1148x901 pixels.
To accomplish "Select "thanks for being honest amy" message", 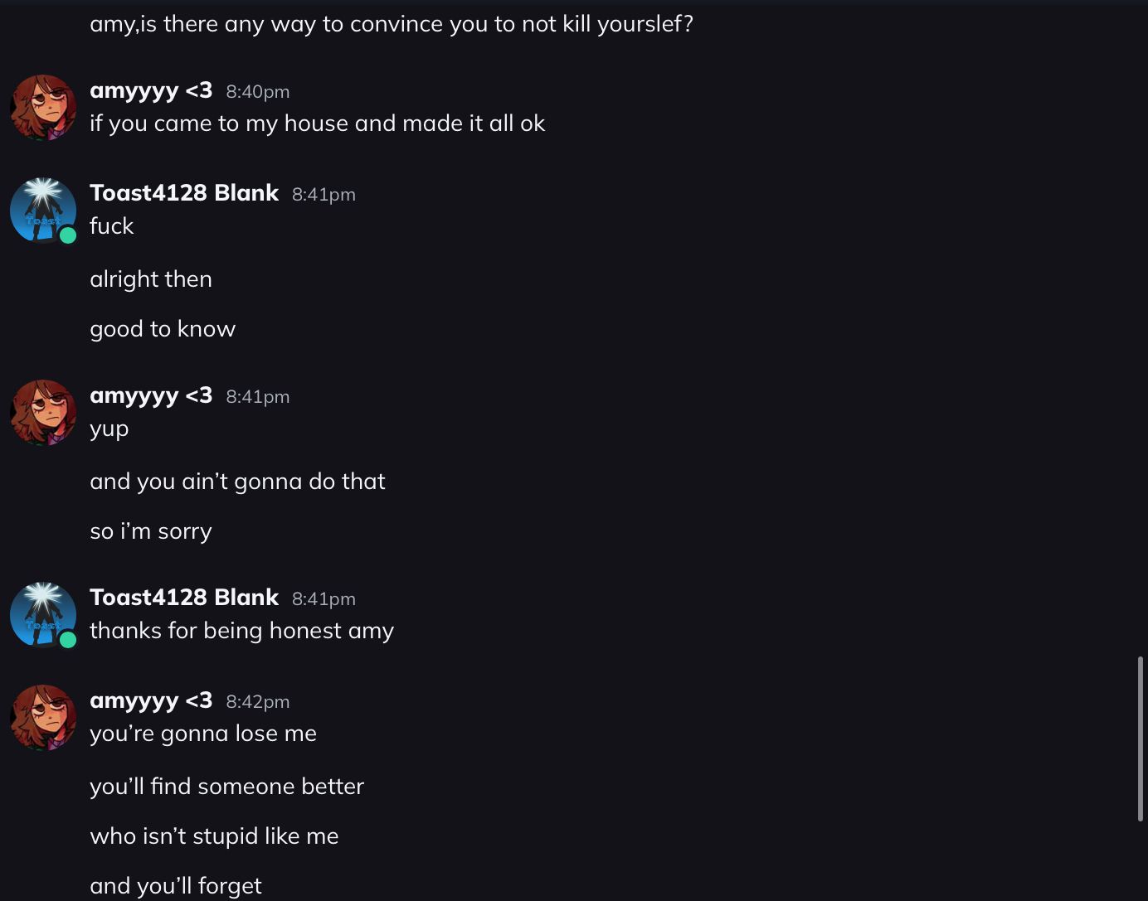I will [x=241, y=631].
